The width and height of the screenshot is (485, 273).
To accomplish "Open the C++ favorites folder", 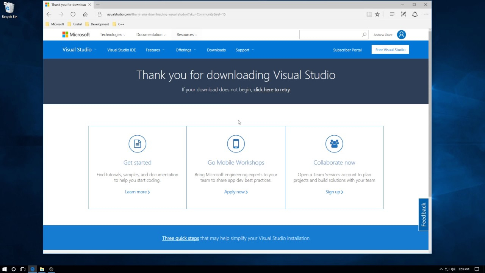I will (x=118, y=24).
